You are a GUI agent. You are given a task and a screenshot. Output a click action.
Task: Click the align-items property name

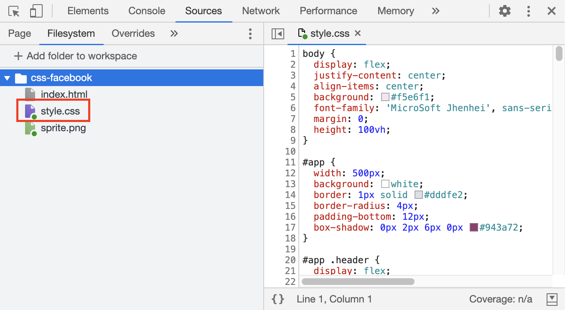344,86
